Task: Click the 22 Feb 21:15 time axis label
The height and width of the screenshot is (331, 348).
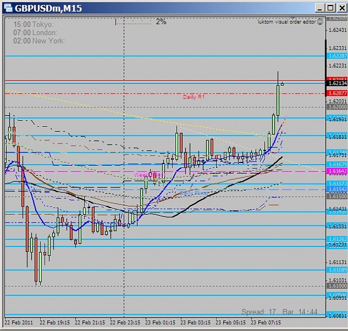Action: (x=90, y=322)
